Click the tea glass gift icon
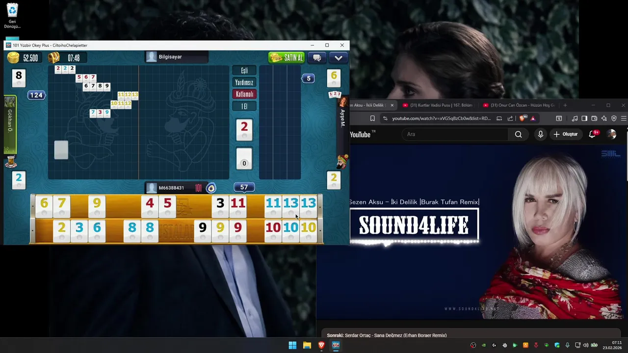The width and height of the screenshot is (628, 353). click(11, 161)
